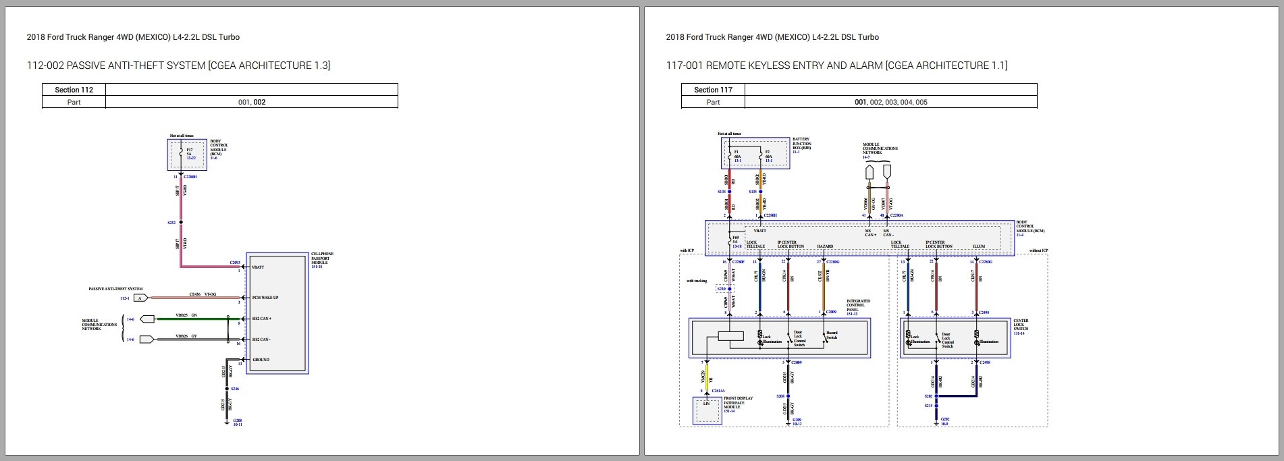
Task: Click the HS2 CAN + network arrow symbol
Action: click(146, 319)
